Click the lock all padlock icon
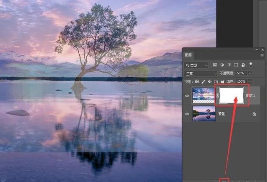This screenshot has width=267, height=182. pos(222,81)
